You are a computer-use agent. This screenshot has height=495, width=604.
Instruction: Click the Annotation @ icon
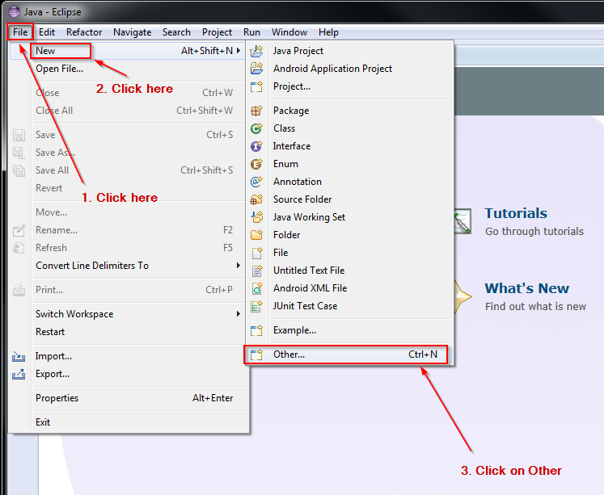click(256, 182)
